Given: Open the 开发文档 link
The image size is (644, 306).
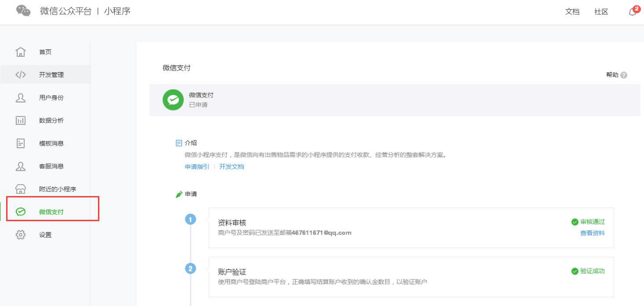Looking at the screenshot, I should (x=231, y=166).
